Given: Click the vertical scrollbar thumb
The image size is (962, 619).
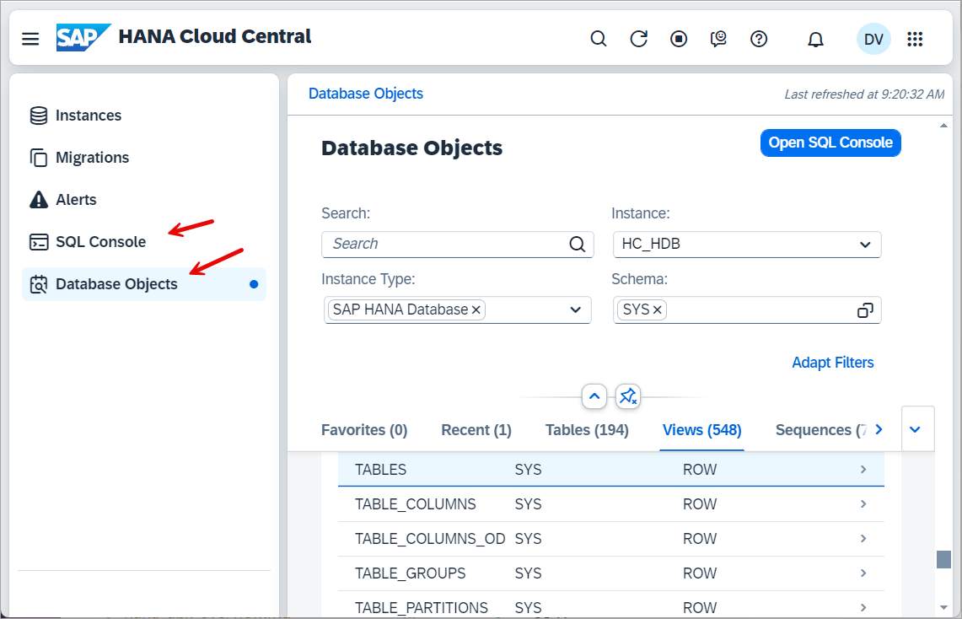Looking at the screenshot, I should (x=943, y=559).
